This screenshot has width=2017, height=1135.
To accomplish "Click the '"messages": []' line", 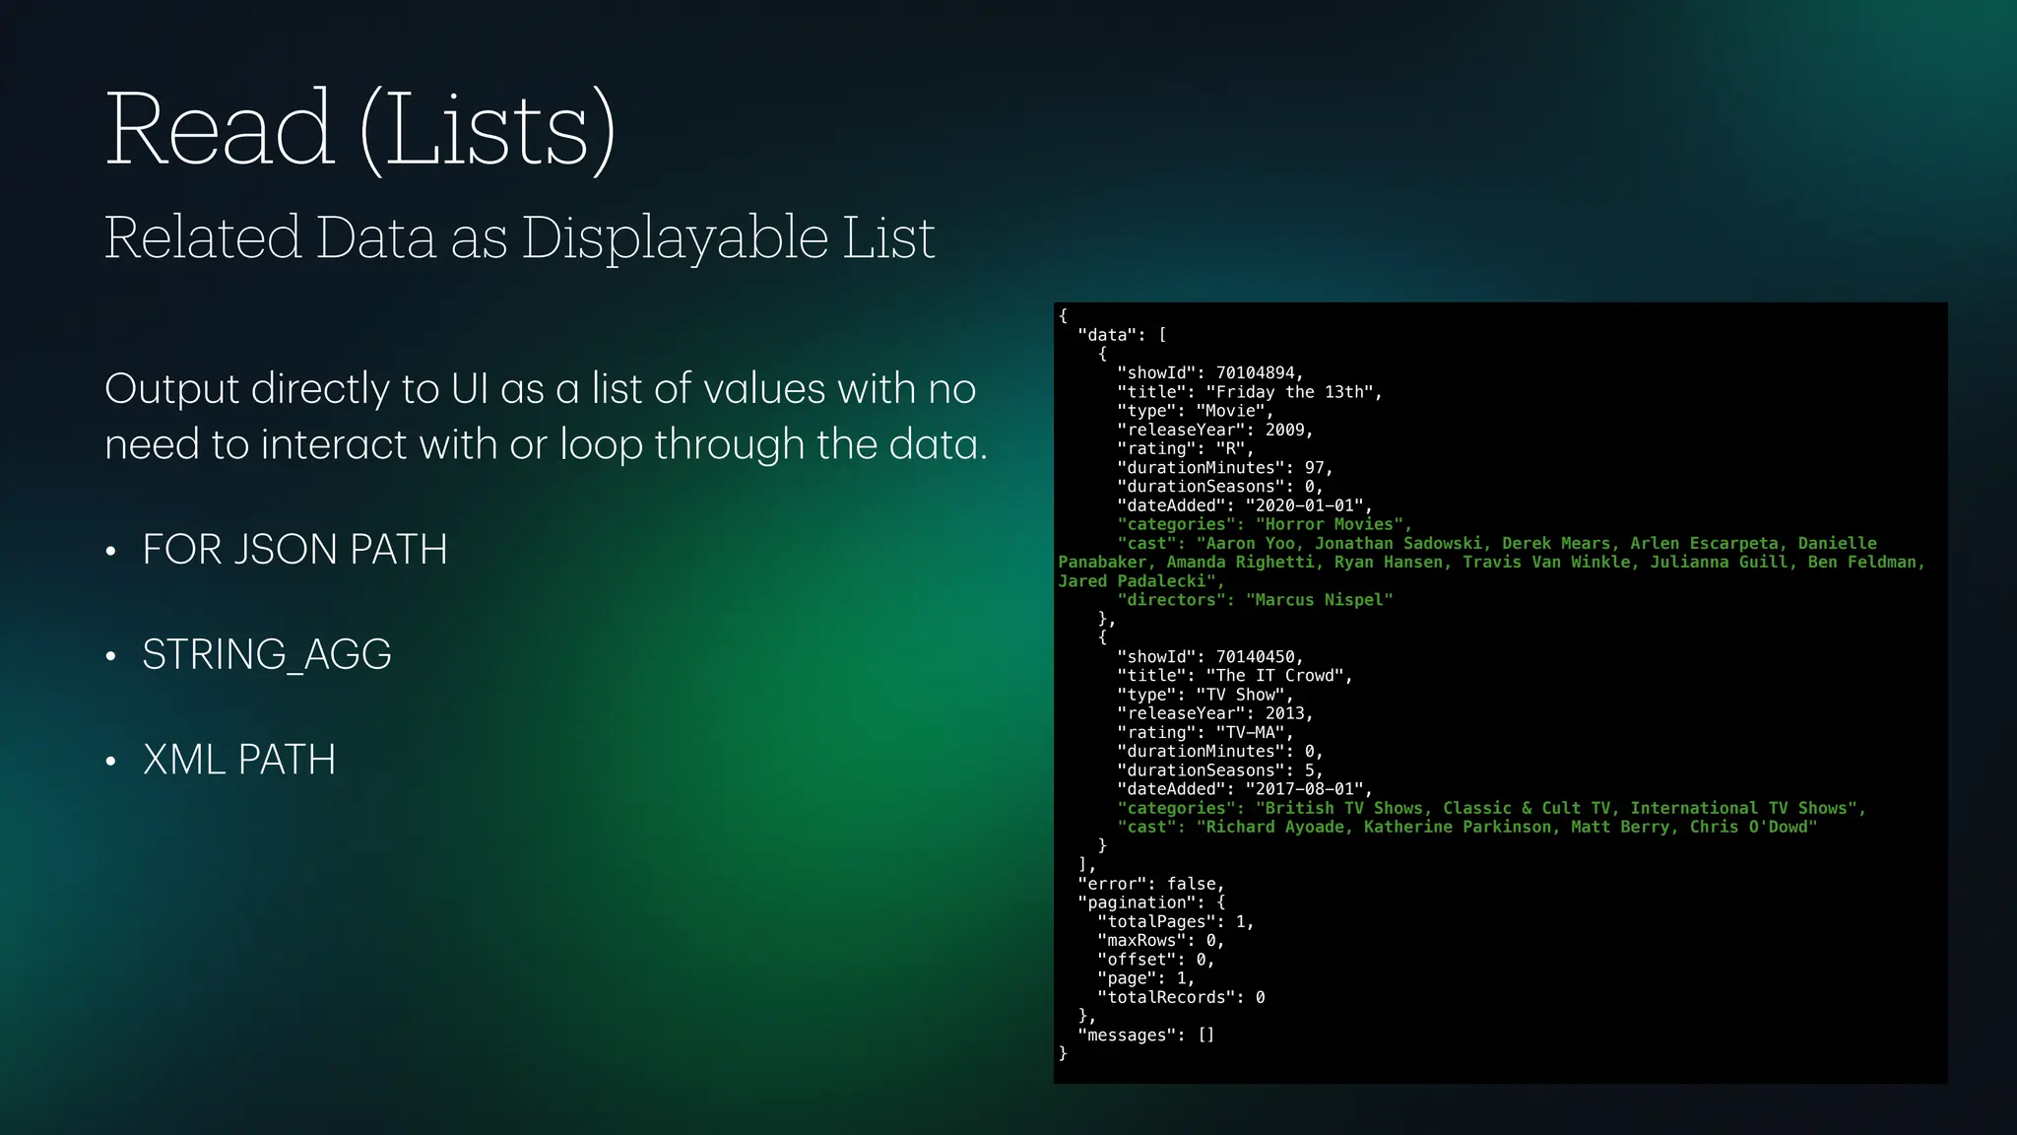I will (1146, 1035).
